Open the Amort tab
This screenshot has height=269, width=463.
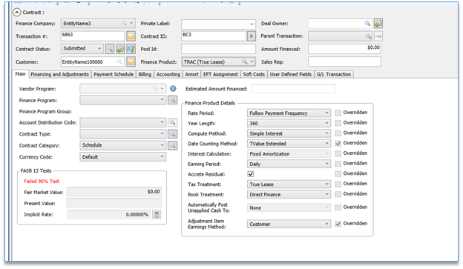pos(191,74)
